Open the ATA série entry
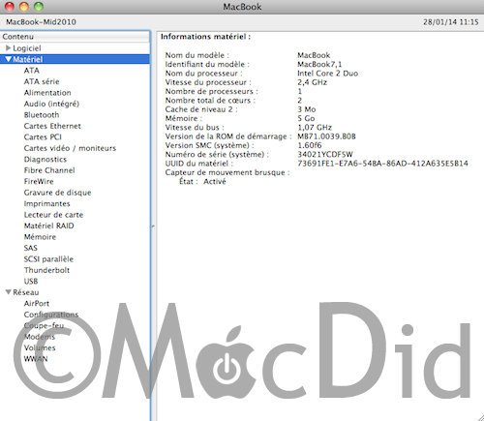Screen dimensions: 484x421 tap(42, 81)
